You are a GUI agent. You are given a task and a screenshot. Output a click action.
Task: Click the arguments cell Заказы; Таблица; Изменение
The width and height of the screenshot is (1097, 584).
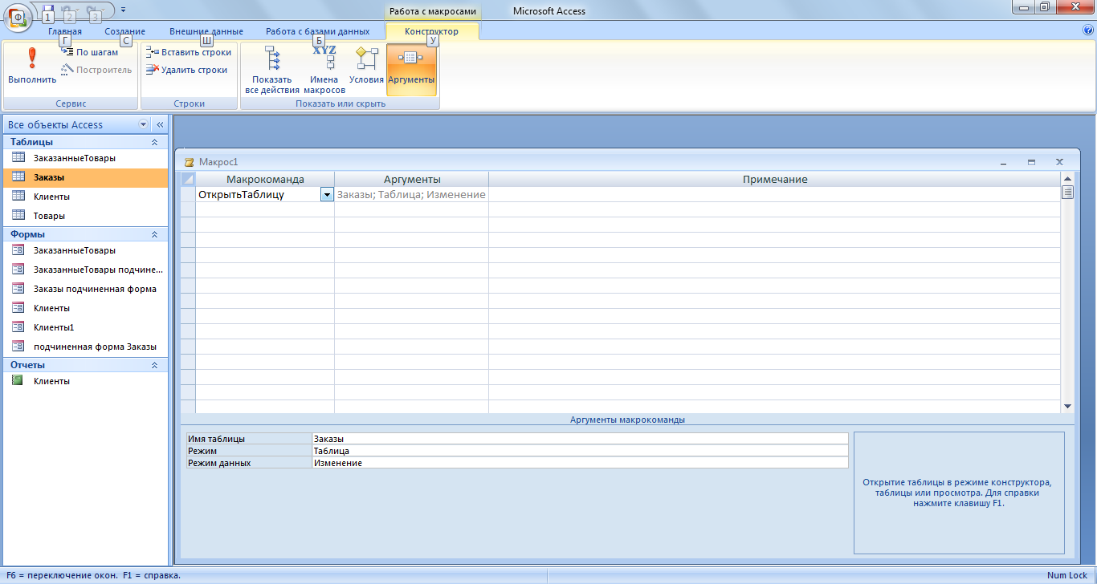(x=411, y=194)
